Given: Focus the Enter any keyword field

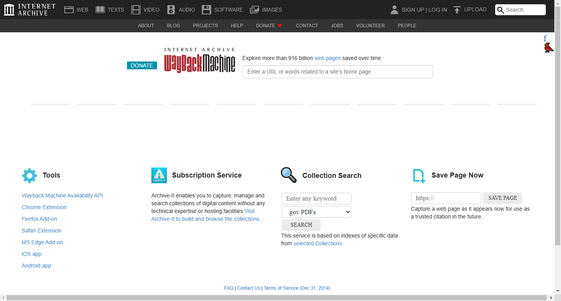Looking at the screenshot, I should pyautogui.click(x=316, y=199).
